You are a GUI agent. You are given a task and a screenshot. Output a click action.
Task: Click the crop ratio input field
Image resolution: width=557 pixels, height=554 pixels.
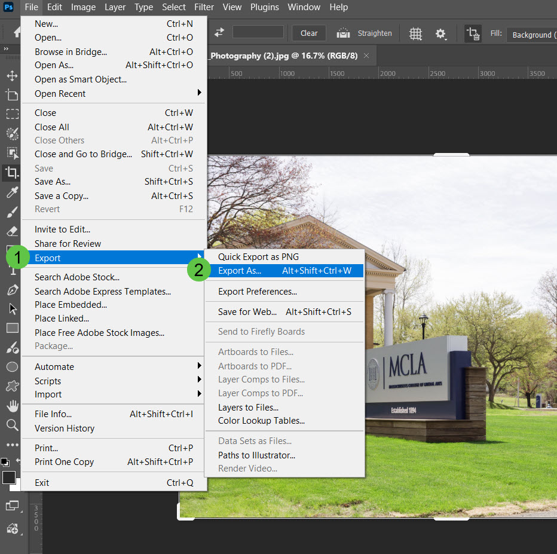(x=258, y=32)
